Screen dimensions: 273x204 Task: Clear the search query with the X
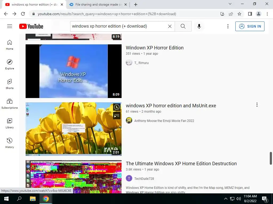(x=170, y=26)
